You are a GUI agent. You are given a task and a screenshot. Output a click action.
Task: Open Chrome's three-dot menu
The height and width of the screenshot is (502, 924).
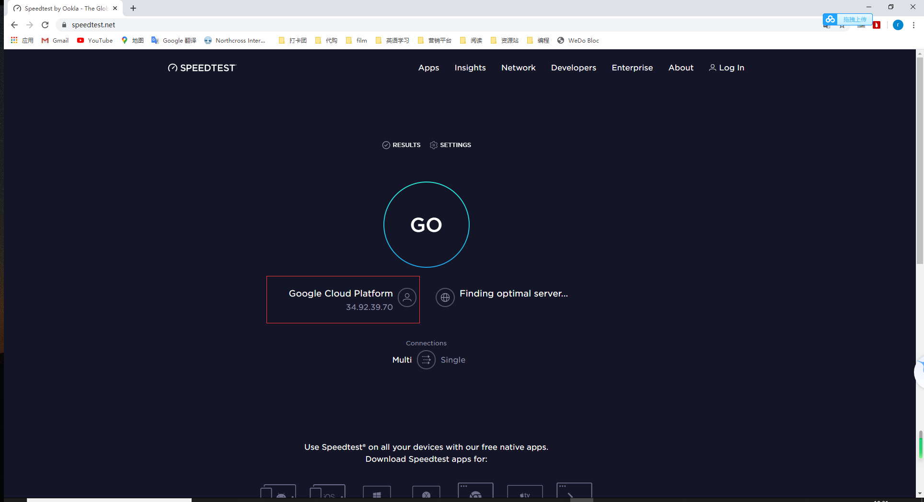[913, 25]
